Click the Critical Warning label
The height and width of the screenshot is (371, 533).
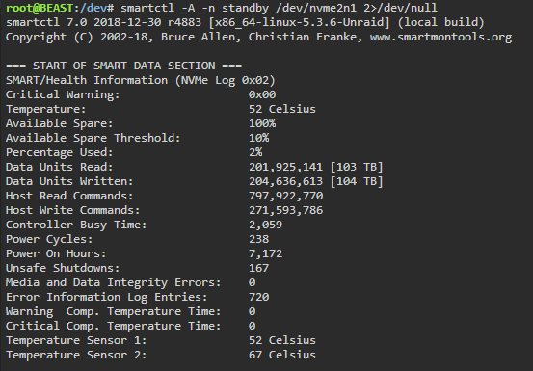[63, 94]
